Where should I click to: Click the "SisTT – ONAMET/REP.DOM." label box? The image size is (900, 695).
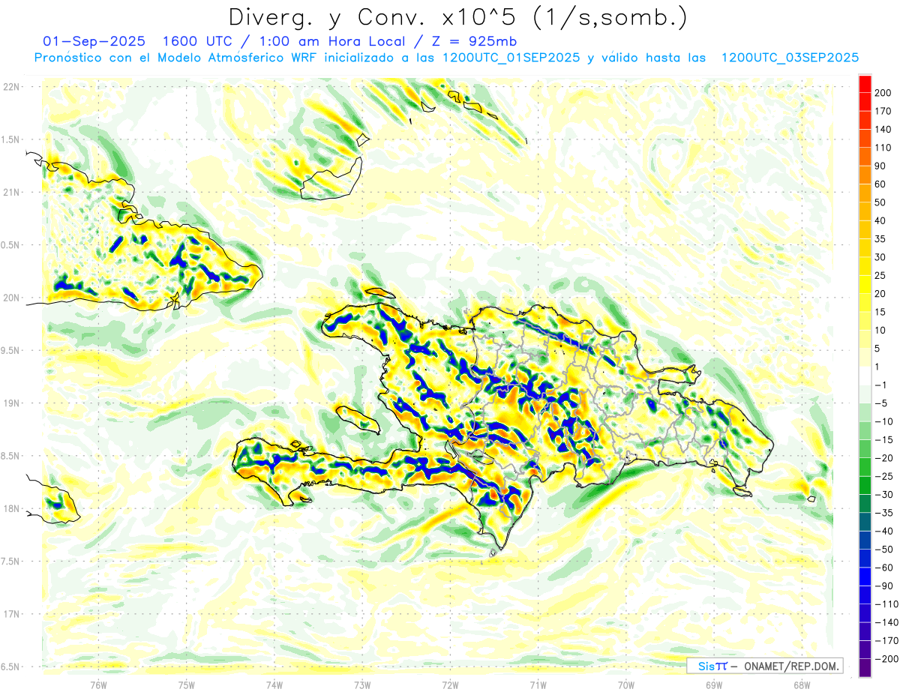tap(764, 666)
